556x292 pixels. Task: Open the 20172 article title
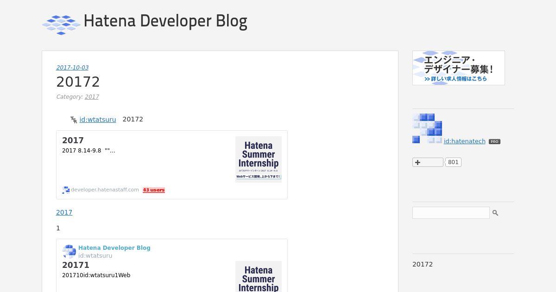point(78,82)
